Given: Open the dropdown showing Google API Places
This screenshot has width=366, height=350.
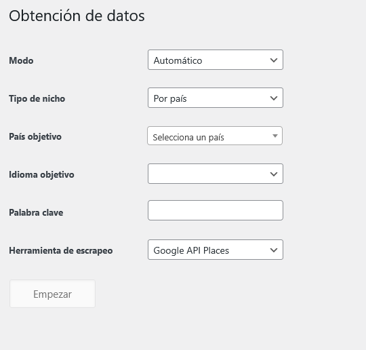Looking at the screenshot, I should tap(216, 250).
